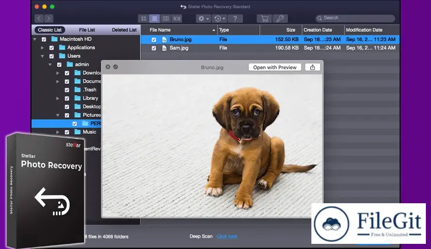Toggle the Desktop folder checkbox

click(67, 106)
